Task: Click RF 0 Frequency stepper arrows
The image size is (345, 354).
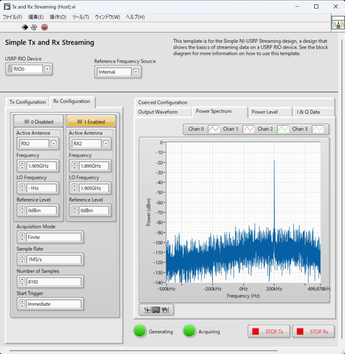Action: pos(22,166)
